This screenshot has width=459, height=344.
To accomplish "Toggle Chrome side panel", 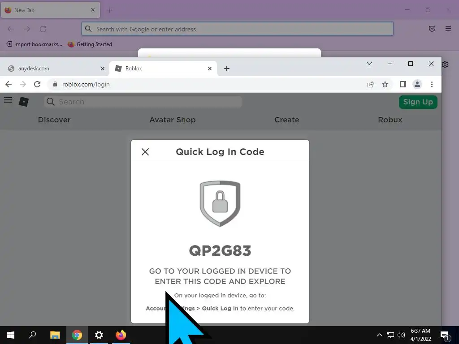I will point(403,84).
